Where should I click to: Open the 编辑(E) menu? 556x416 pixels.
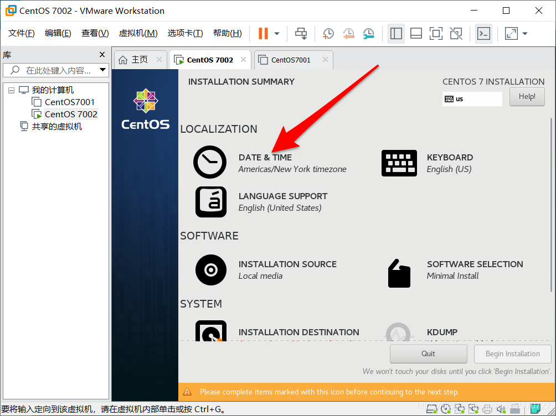coord(58,33)
